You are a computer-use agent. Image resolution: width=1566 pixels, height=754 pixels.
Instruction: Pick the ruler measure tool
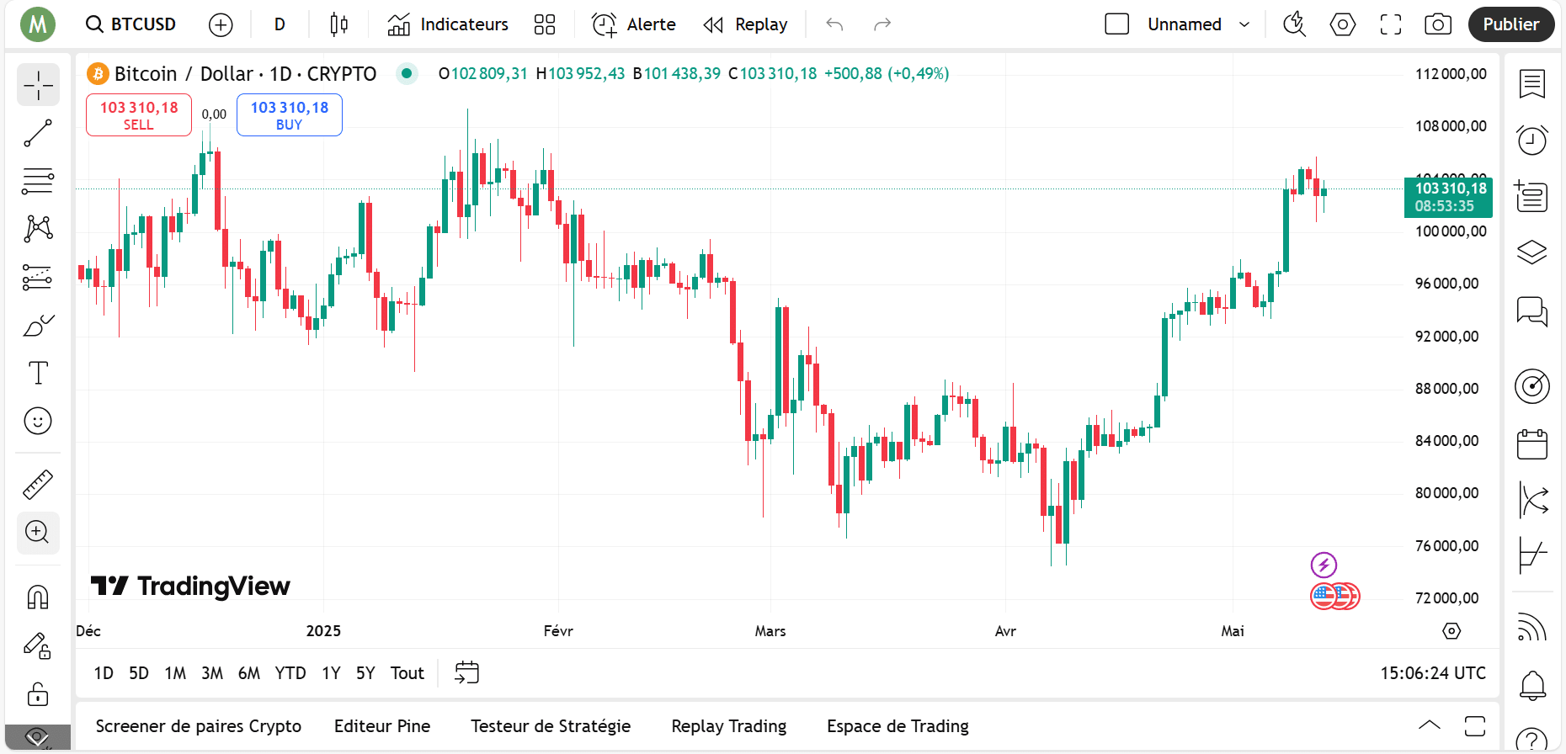tap(38, 485)
